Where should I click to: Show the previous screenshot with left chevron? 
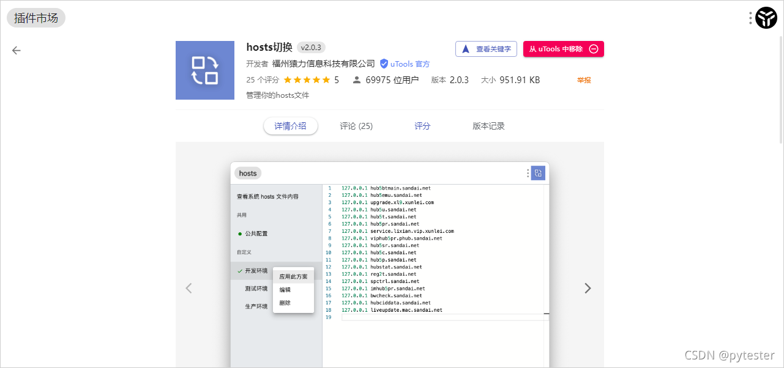[189, 288]
